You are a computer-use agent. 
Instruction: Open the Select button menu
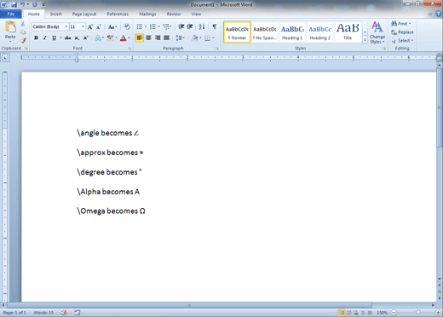[402, 41]
